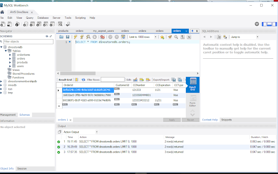Screen dimensions: 278x174
Task: Refresh schemas list icon
Action: tap(47, 36)
